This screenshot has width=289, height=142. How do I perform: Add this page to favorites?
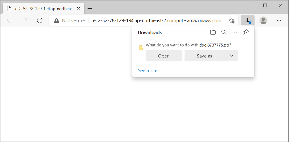(231, 20)
